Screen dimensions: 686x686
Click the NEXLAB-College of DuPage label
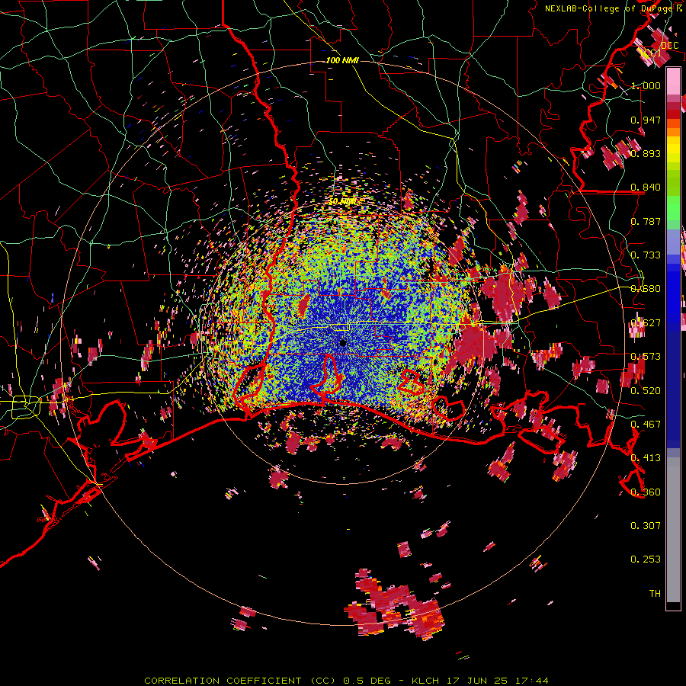[608, 8]
